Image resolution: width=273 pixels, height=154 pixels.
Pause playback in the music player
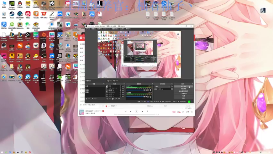coord(136,111)
